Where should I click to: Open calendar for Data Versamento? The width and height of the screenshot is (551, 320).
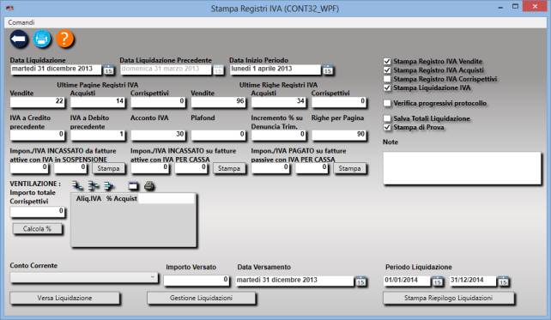tap(360, 281)
